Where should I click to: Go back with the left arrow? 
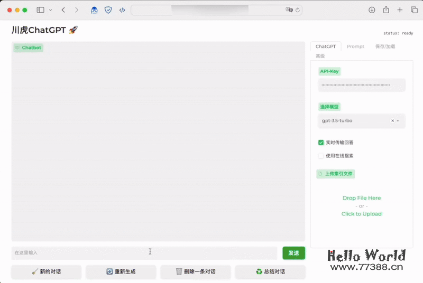63,10
